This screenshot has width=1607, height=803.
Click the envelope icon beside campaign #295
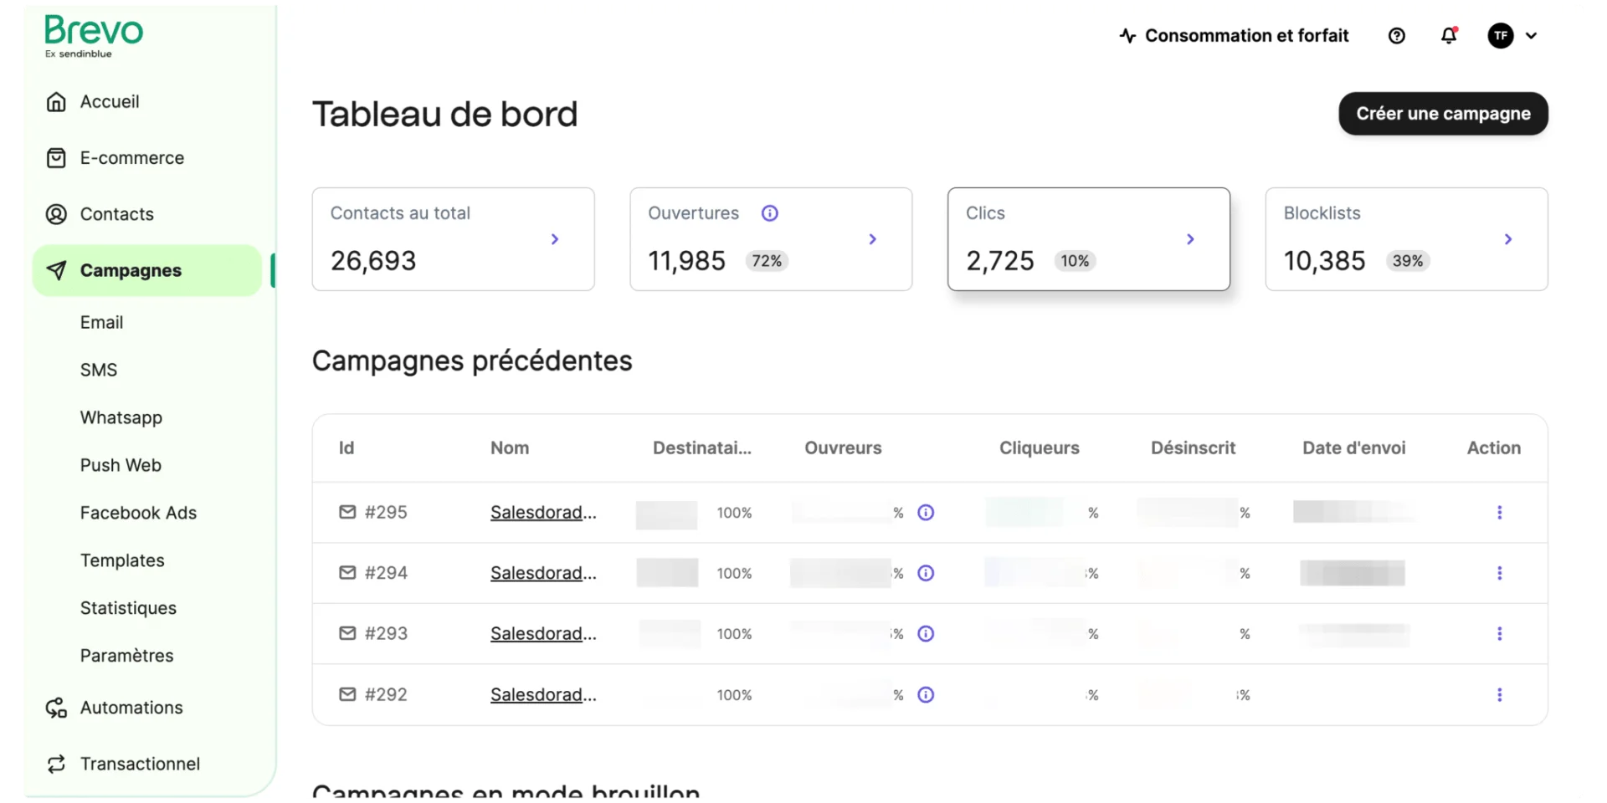(347, 512)
